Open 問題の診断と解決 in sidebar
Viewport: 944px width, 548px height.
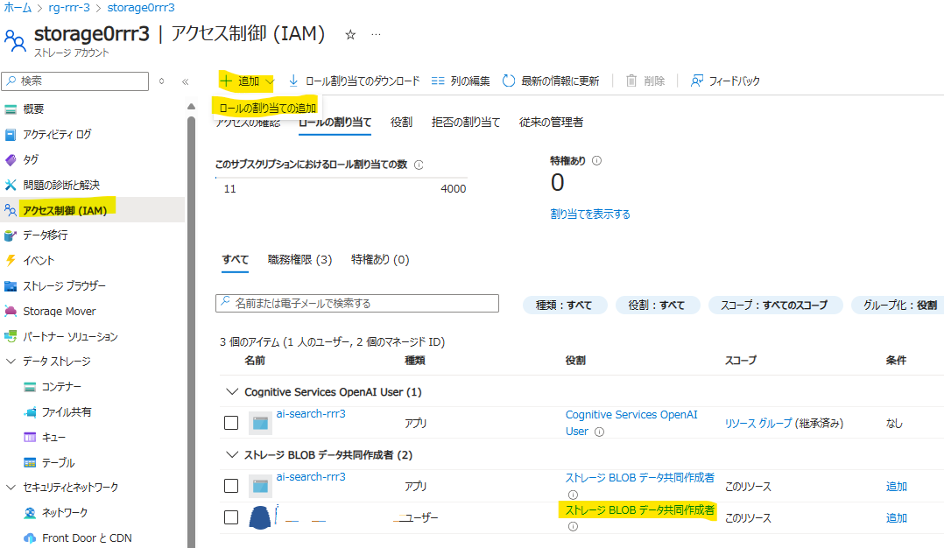[x=60, y=185]
